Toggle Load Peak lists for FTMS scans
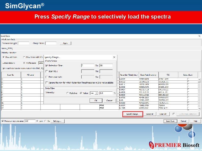 [x=4, y=69]
